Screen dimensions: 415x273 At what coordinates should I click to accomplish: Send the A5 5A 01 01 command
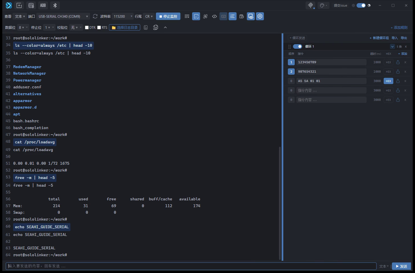pyautogui.click(x=398, y=81)
